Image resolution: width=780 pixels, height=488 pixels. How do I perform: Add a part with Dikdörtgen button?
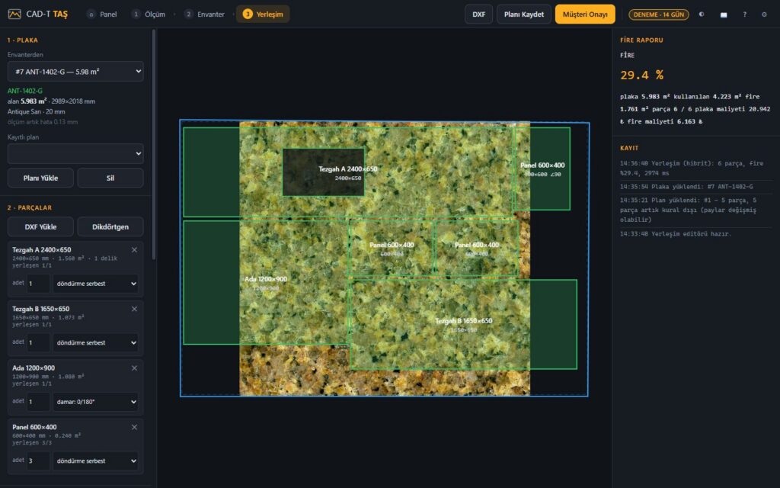110,226
